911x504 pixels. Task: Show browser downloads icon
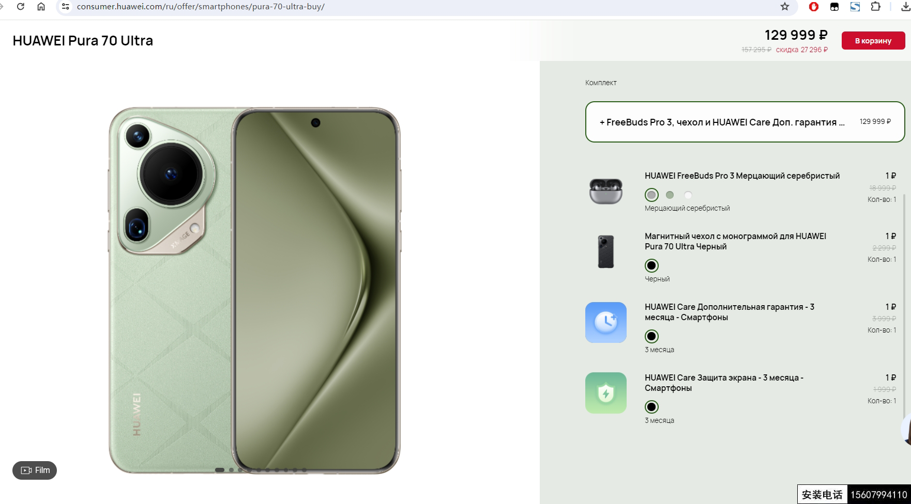905,7
